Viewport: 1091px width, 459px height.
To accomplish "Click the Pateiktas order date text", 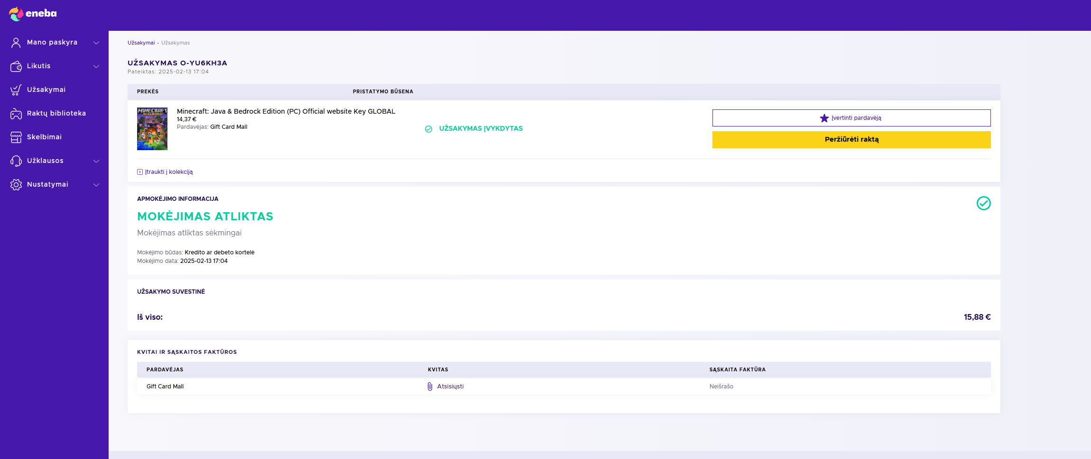I will pos(168,72).
